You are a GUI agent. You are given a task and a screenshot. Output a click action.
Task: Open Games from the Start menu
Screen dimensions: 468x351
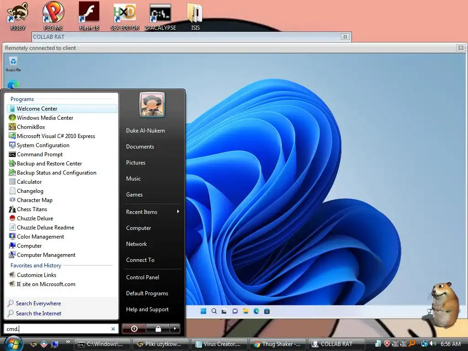coord(134,195)
